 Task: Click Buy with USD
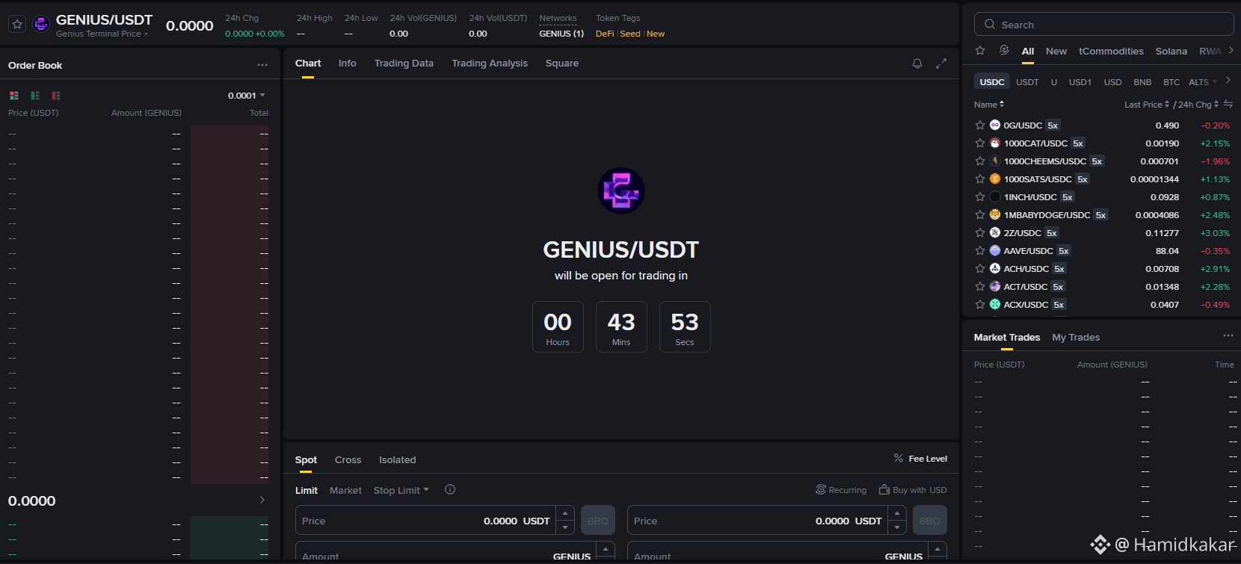[x=913, y=490]
